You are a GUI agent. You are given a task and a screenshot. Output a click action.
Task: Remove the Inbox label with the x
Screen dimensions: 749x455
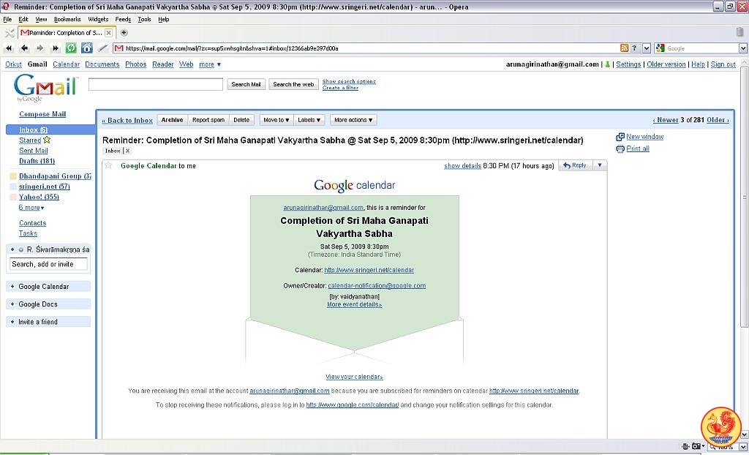127,151
